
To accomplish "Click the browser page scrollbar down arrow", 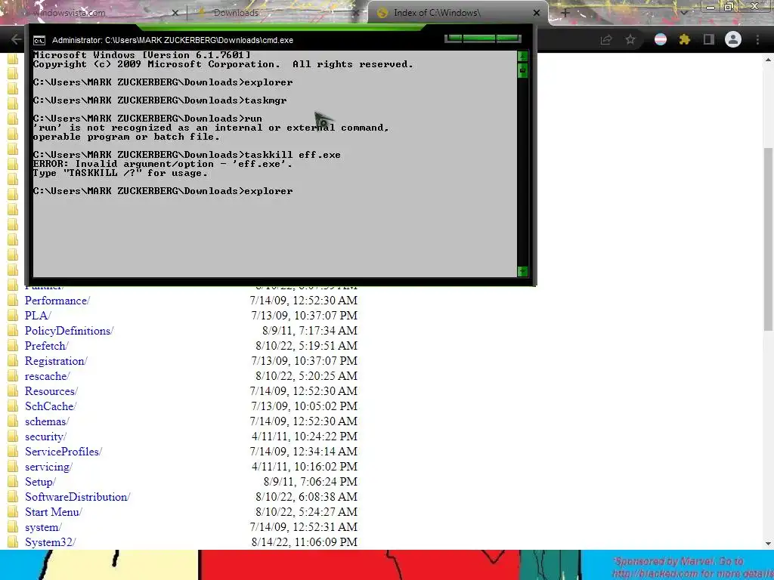I will tap(768, 544).
